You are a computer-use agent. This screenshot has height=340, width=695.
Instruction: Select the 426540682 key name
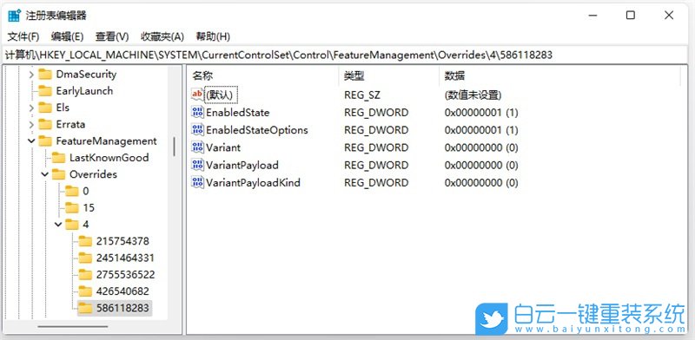(122, 291)
